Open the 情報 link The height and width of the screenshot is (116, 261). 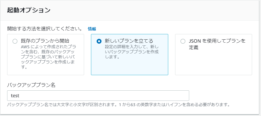click(92, 29)
